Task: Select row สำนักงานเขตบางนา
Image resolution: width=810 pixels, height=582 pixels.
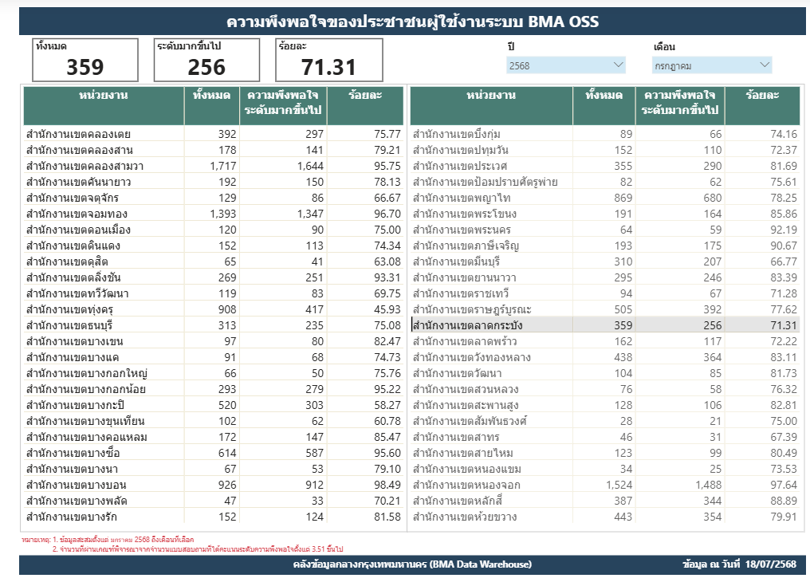Action: (x=214, y=470)
